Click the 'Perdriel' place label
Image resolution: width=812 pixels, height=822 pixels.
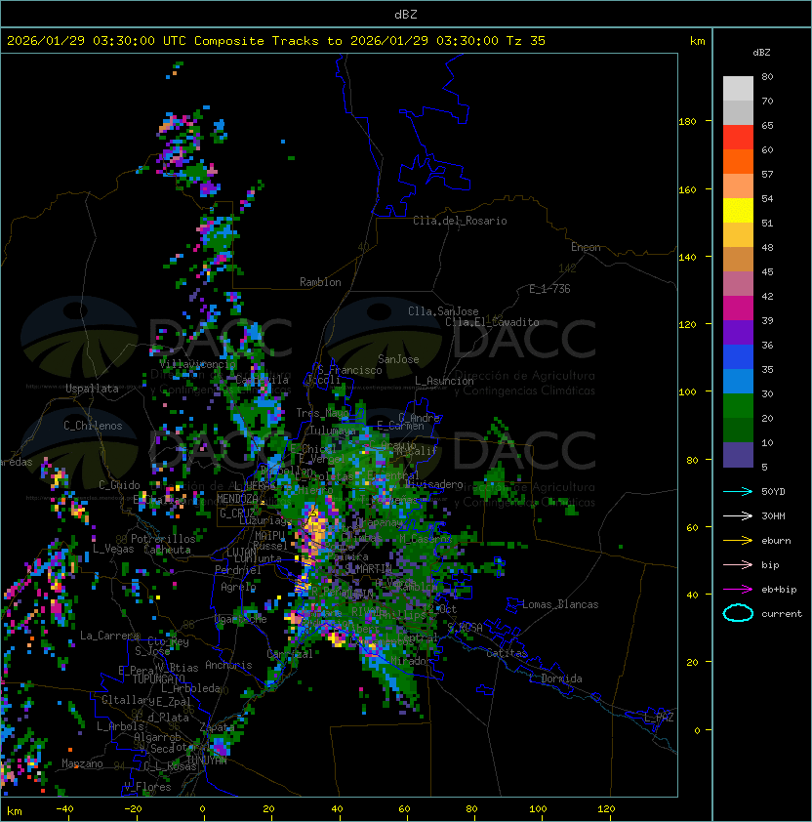click(x=238, y=570)
